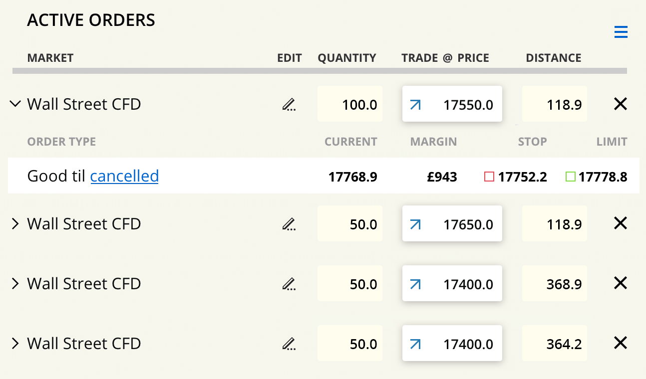Delete the order with distance 368.9
Screen dimensions: 646x379
coord(620,283)
